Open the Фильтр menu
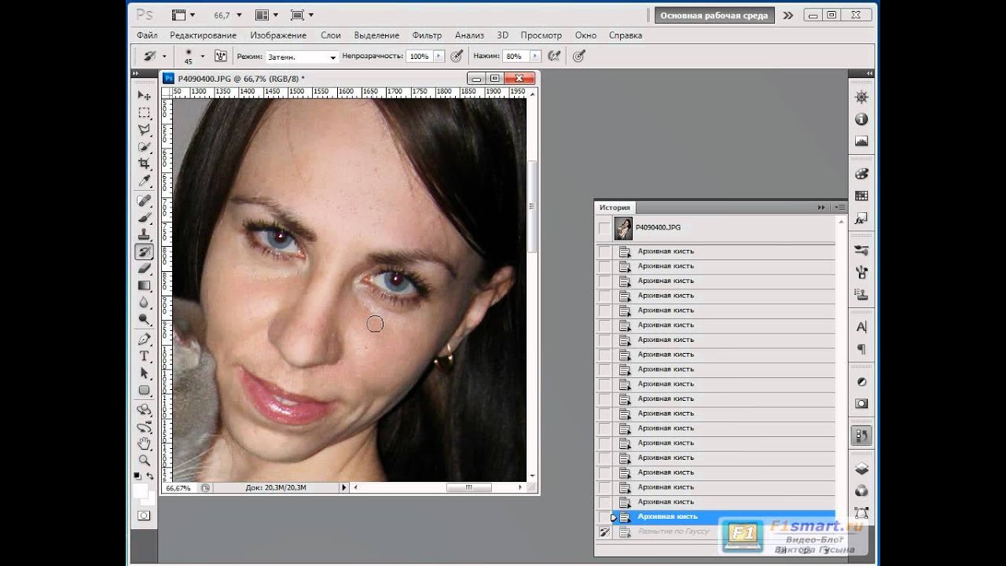 [x=427, y=35]
